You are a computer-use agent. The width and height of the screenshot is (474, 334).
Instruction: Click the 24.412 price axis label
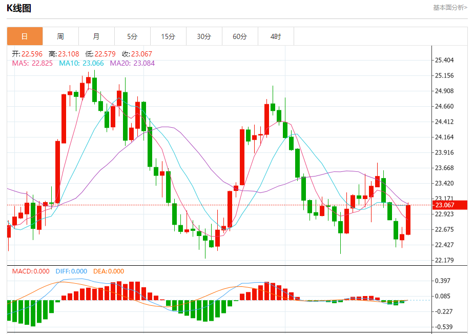(444, 122)
